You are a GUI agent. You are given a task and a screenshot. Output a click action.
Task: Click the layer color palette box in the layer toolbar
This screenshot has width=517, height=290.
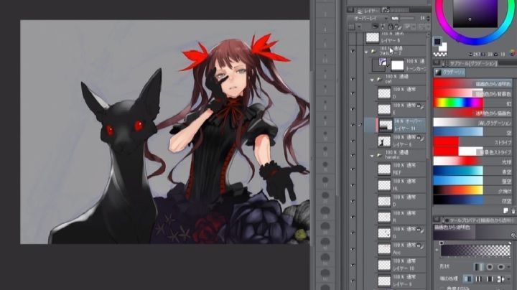pos(351,27)
